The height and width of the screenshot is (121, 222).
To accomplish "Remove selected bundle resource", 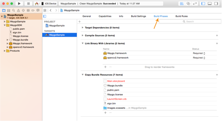I will (110, 113).
